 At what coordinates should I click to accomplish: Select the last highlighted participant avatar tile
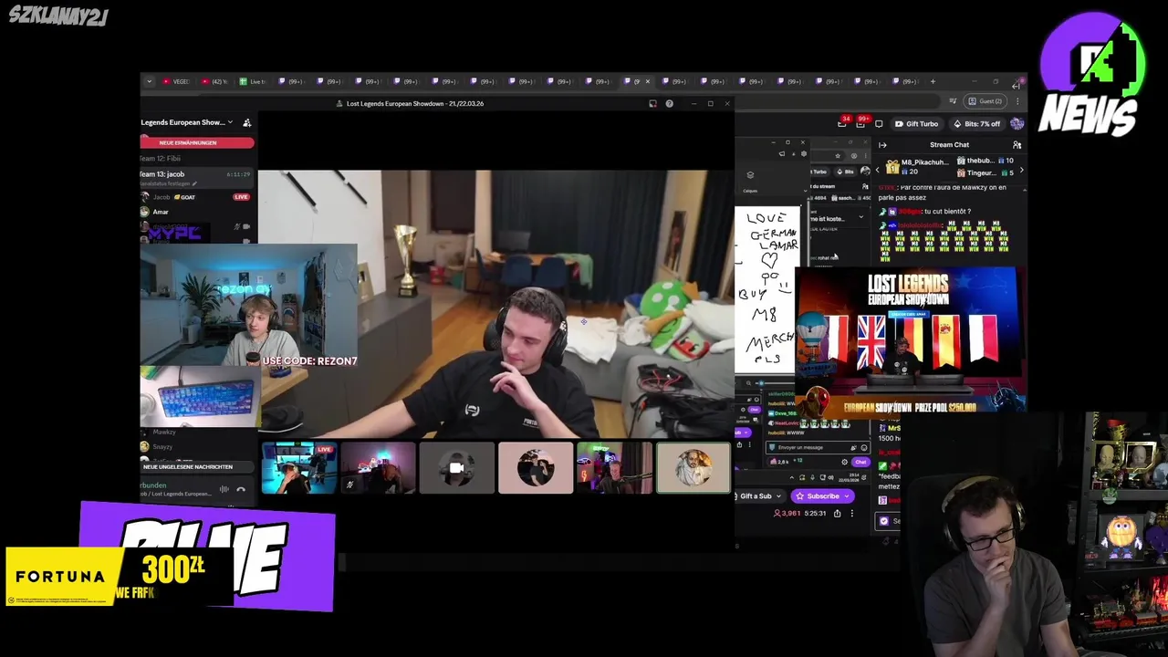tap(693, 468)
